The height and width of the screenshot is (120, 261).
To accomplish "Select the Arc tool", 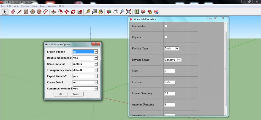I will point(45,12).
